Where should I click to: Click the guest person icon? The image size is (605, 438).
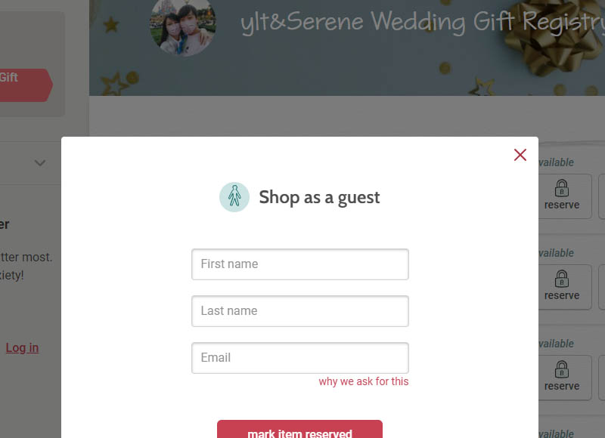(234, 197)
